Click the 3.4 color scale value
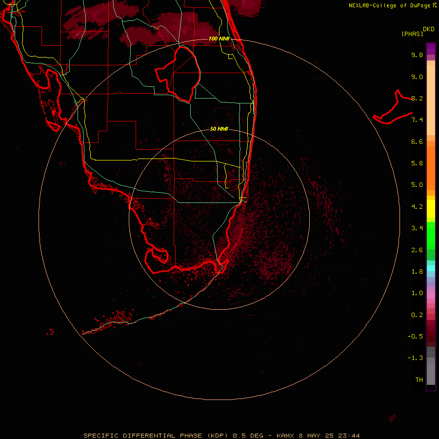The image size is (439, 439). coord(417,228)
